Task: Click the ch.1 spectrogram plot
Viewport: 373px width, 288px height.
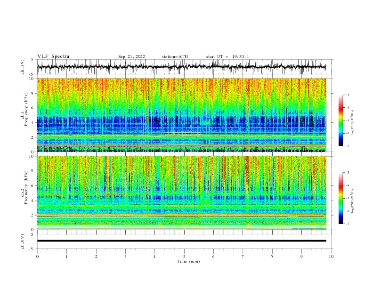Action: point(181,115)
